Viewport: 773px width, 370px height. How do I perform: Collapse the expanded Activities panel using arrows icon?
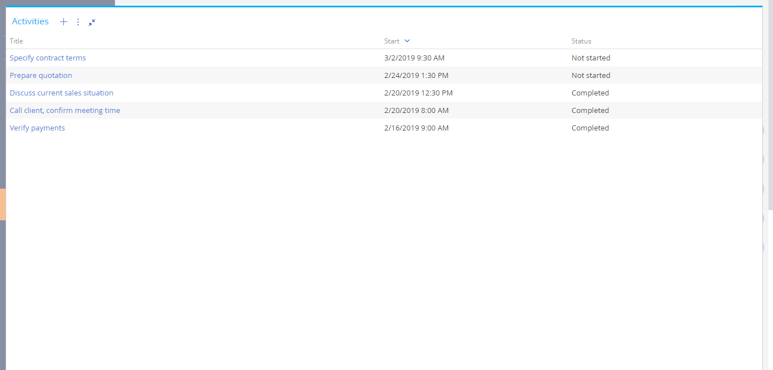(x=92, y=22)
